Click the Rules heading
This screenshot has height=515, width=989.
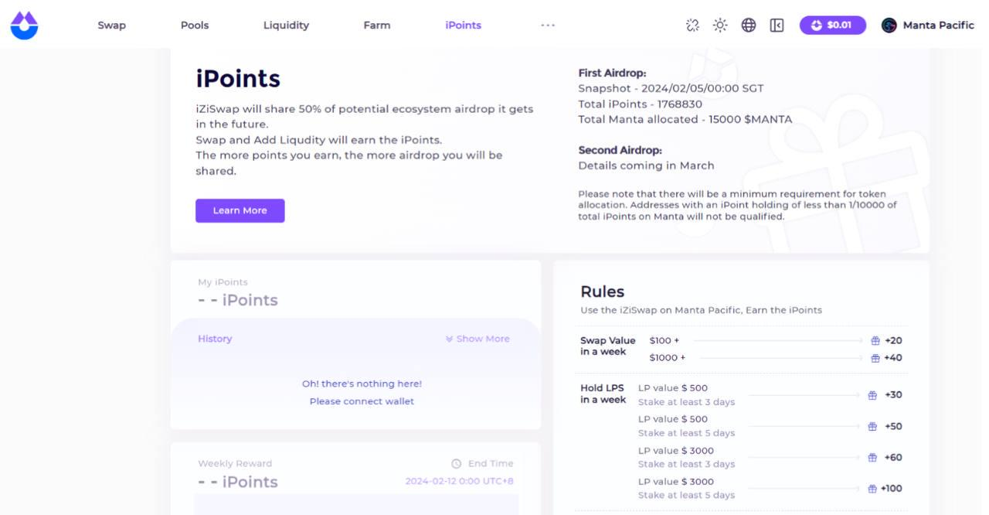click(x=603, y=292)
